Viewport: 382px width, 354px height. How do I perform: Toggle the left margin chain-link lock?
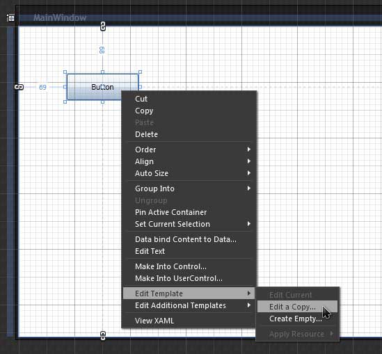click(x=19, y=87)
